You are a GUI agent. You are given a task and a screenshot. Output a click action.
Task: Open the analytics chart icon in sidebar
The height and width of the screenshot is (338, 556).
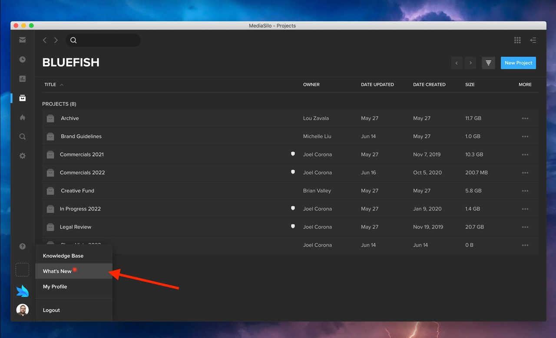point(23,79)
